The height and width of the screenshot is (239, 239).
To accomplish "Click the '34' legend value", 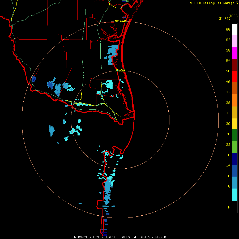I will 228,113.
